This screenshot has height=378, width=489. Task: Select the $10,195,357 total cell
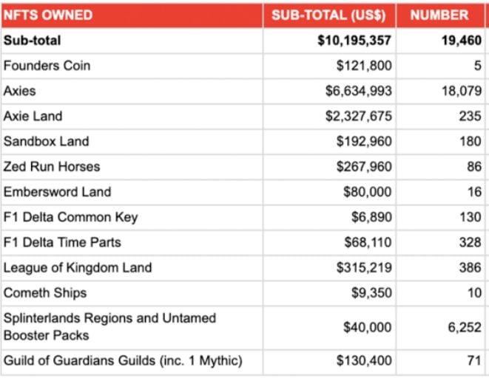coord(354,41)
